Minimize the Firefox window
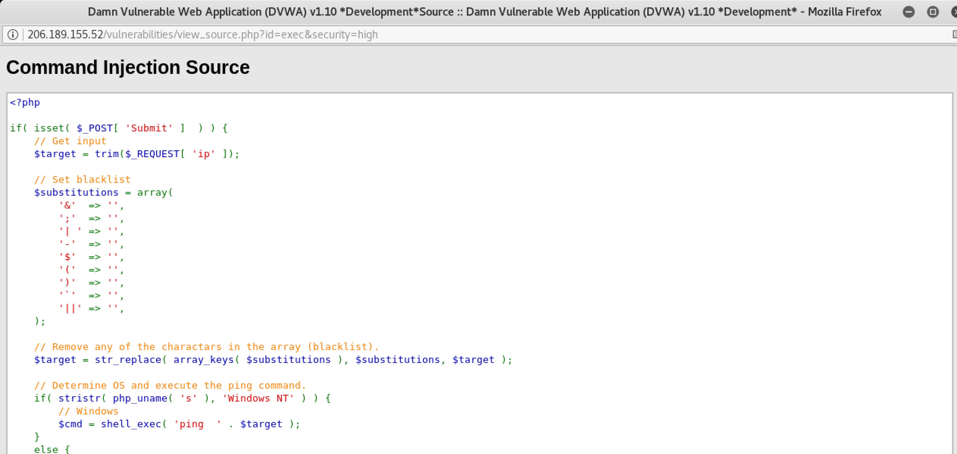The height and width of the screenshot is (454, 957). [x=909, y=12]
